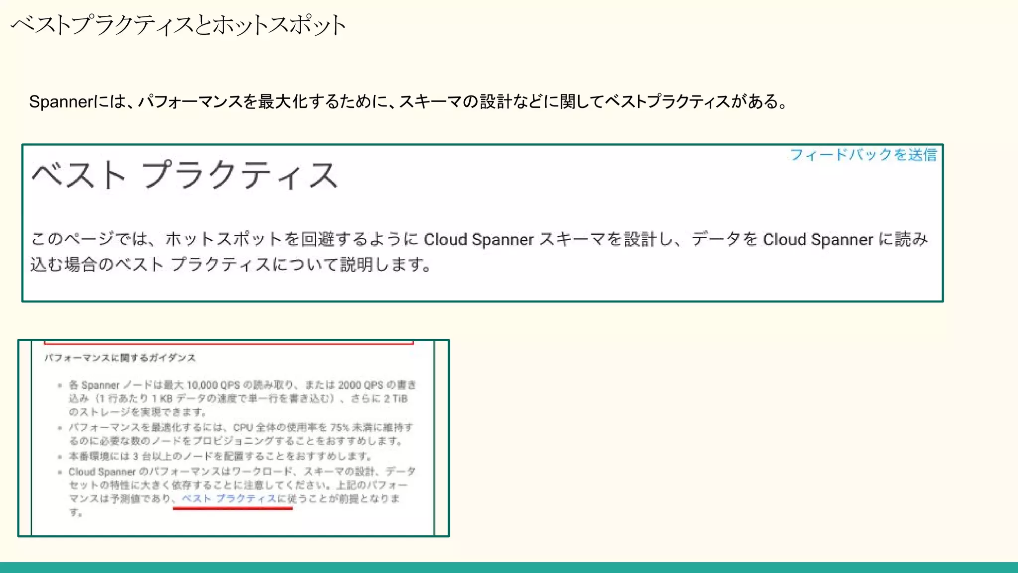1018x573 pixels.
Task: Open the ベスト プラクティス hyperlink in the guidance text
Action: tap(229, 498)
